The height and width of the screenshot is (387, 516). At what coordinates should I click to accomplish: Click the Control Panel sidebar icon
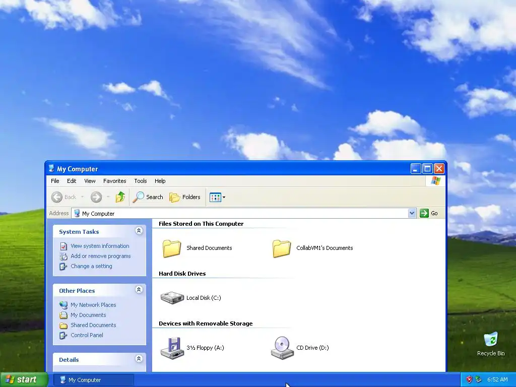tap(63, 335)
